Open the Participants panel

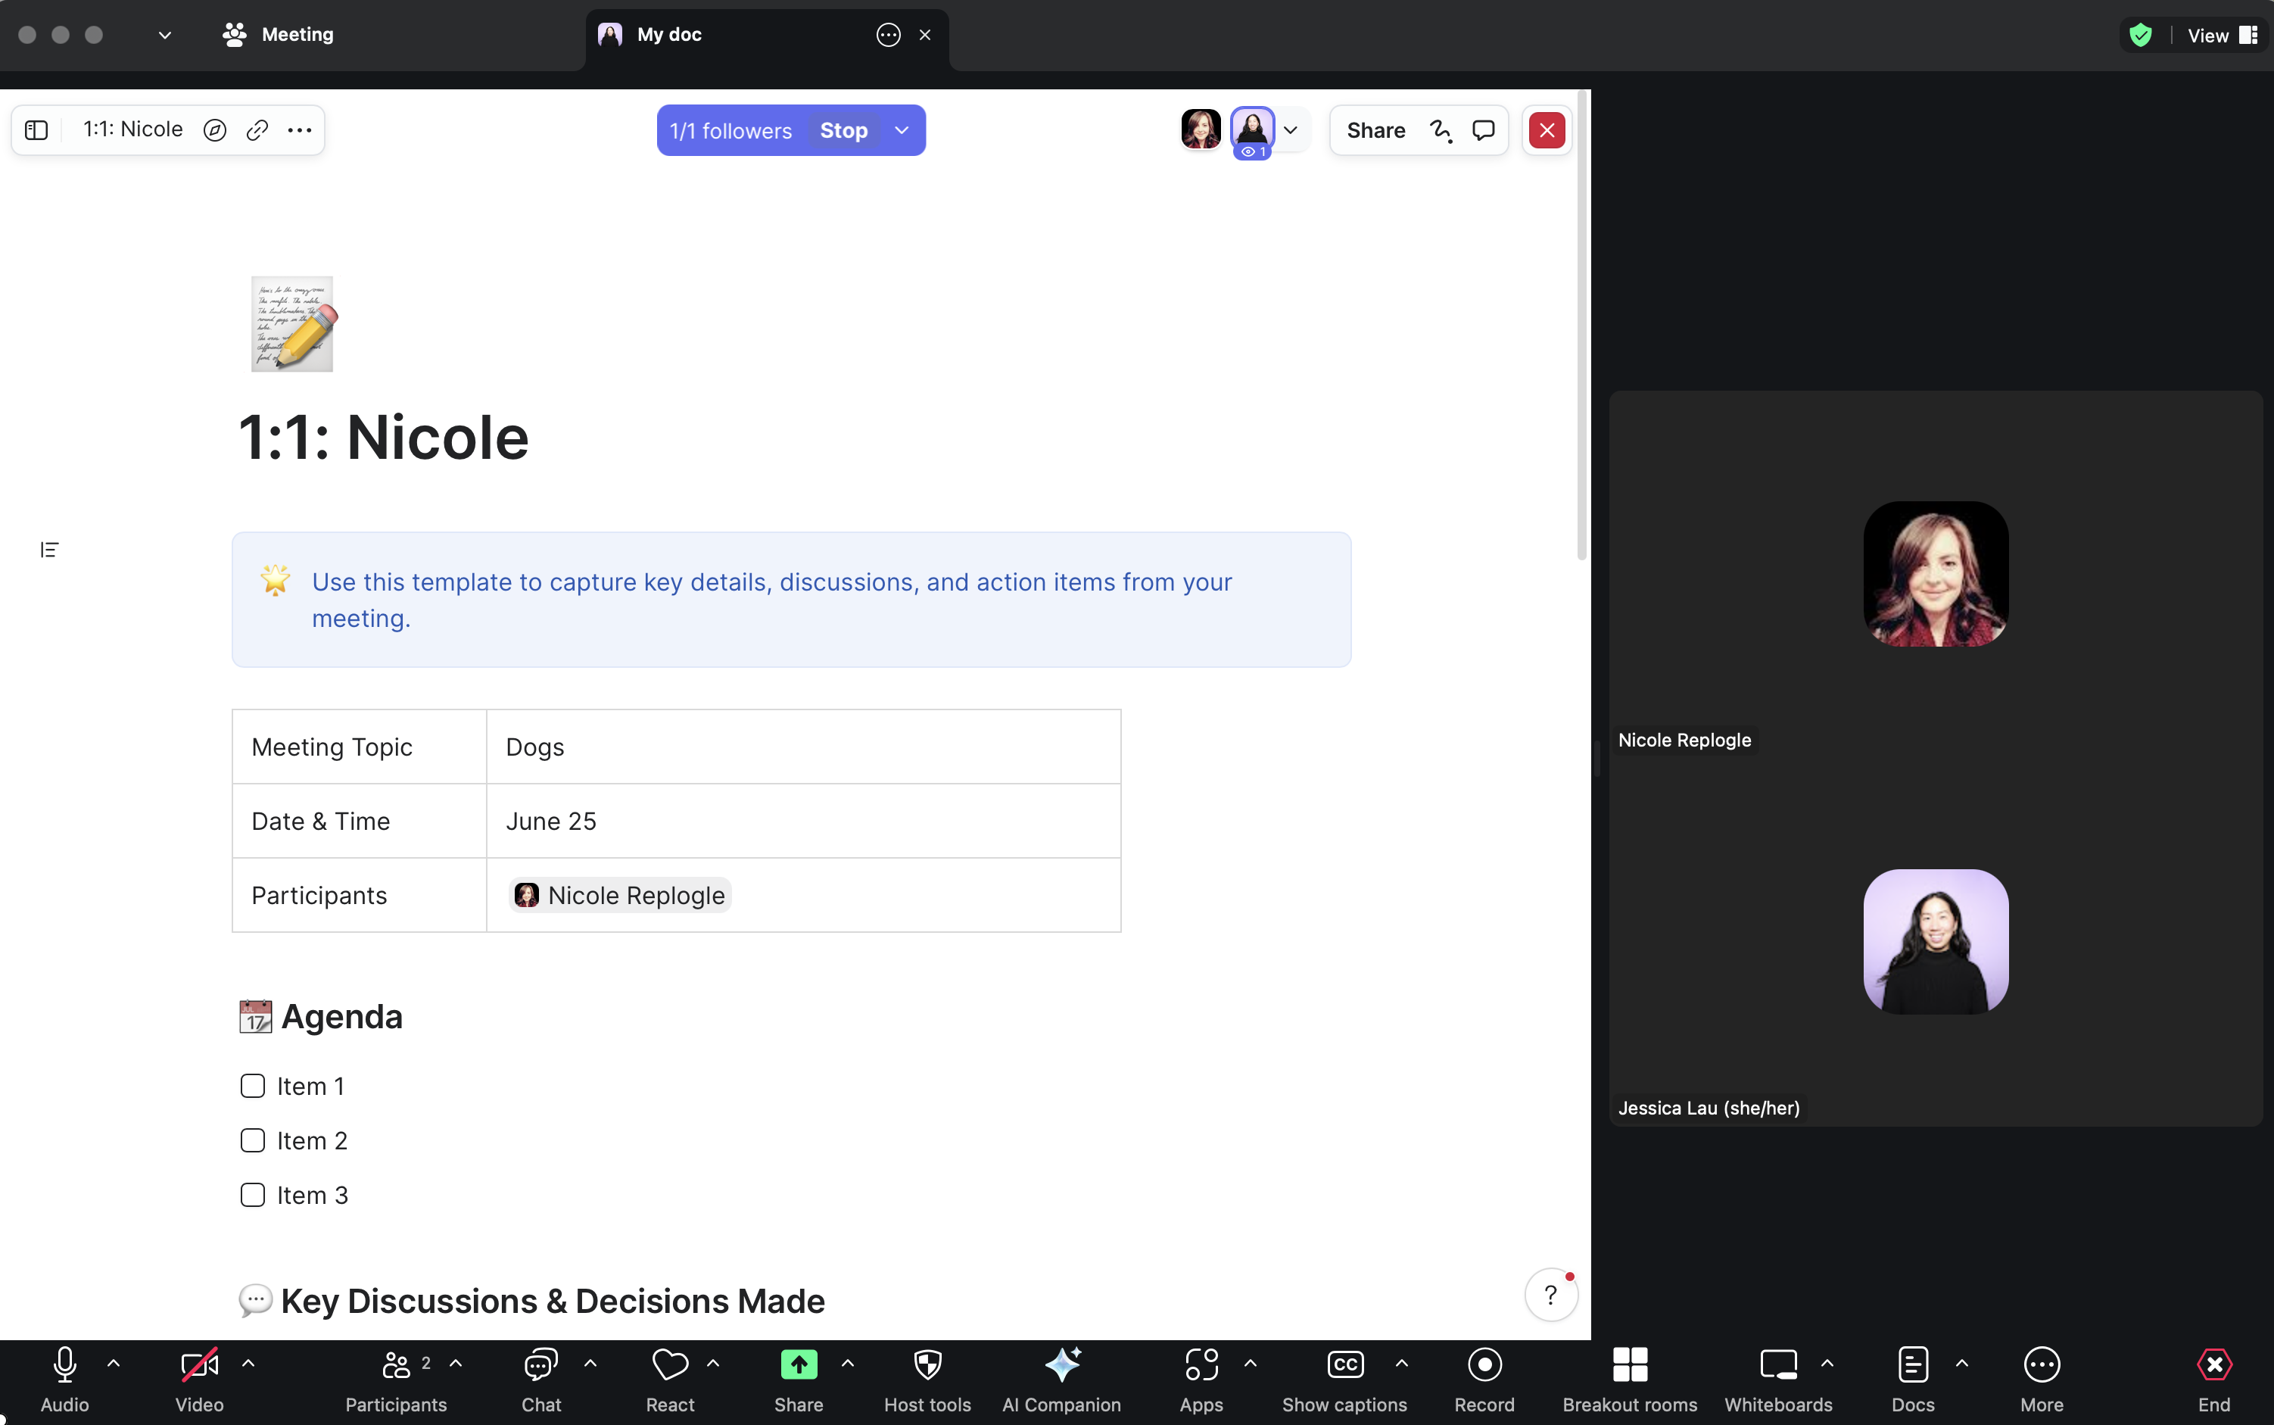(396, 1380)
